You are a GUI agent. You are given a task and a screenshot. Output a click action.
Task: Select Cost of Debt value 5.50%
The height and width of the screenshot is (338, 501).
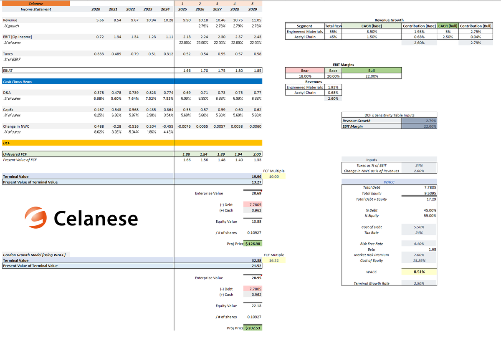tap(419, 227)
